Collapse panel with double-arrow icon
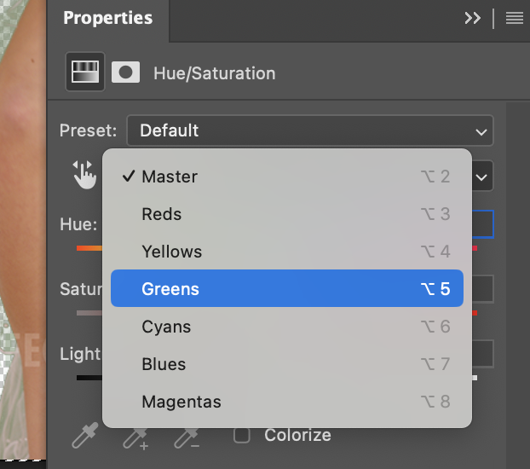This screenshot has height=469, width=530. click(x=473, y=18)
